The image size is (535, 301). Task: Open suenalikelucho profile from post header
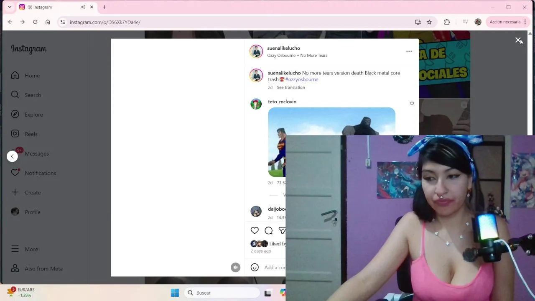[283, 48]
